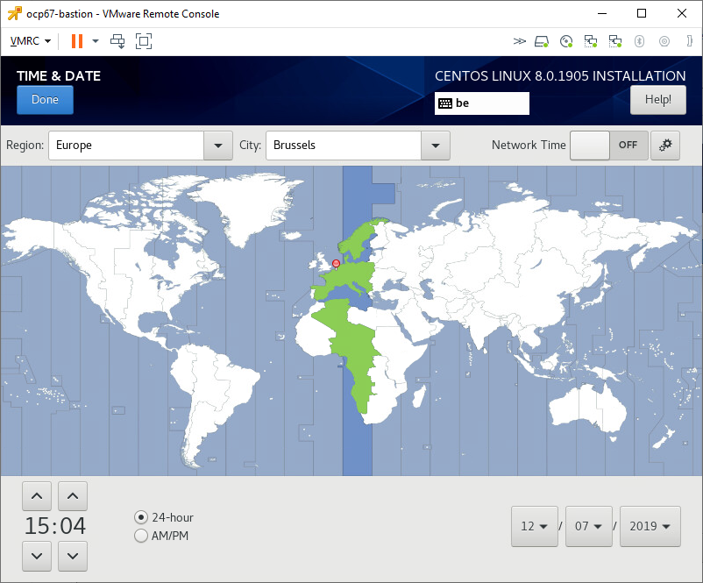Image resolution: width=703 pixels, height=583 pixels.
Task: Click the CD/DVD drive device icon
Action: click(x=566, y=41)
